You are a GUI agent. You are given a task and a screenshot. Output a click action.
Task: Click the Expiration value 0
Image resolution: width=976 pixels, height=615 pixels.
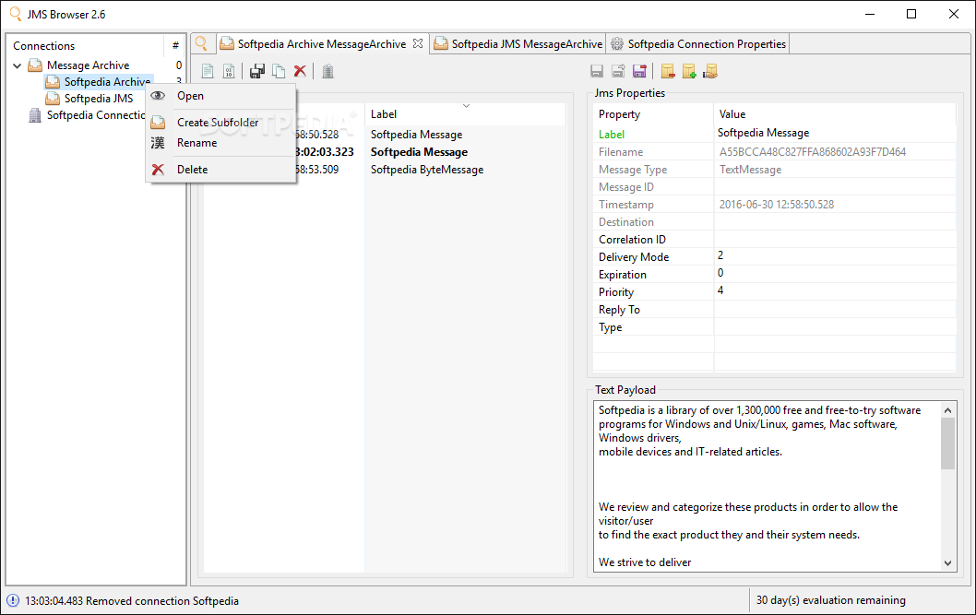tap(835, 274)
